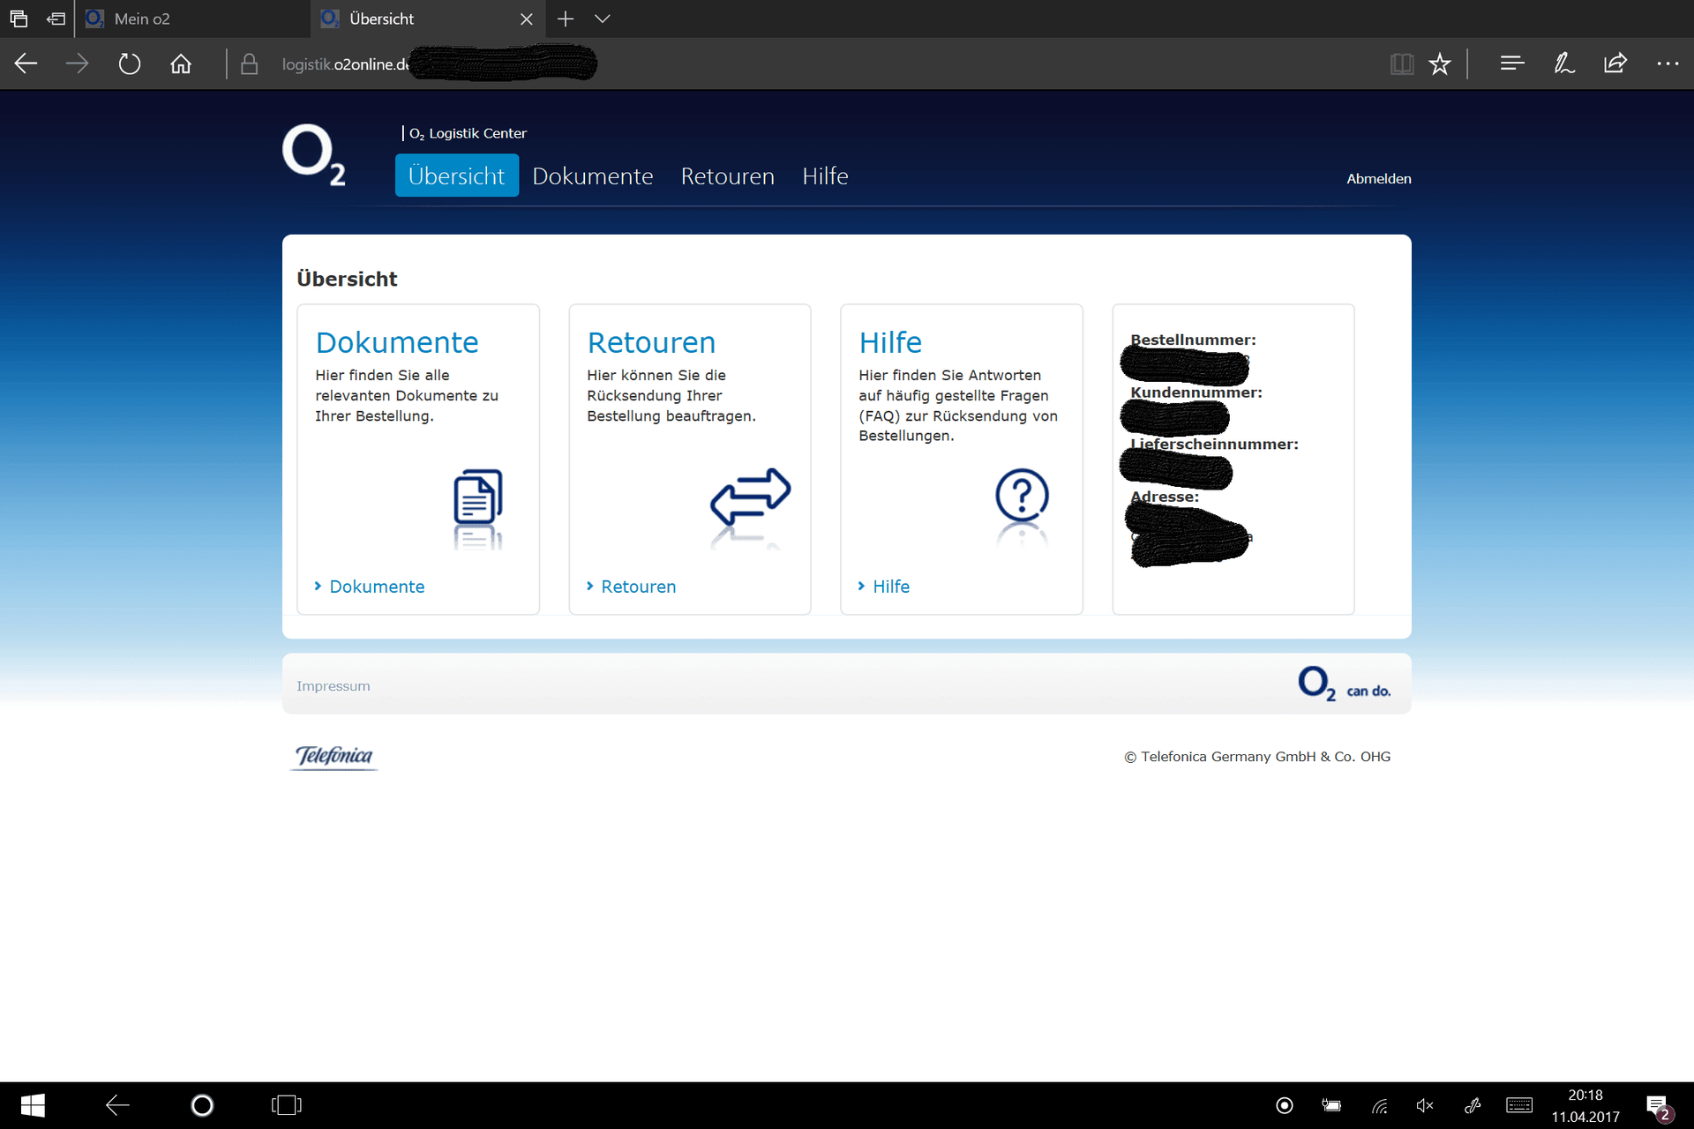Open the Hub (favorites and history) panel
This screenshot has width=1694, height=1129.
coord(1512,64)
